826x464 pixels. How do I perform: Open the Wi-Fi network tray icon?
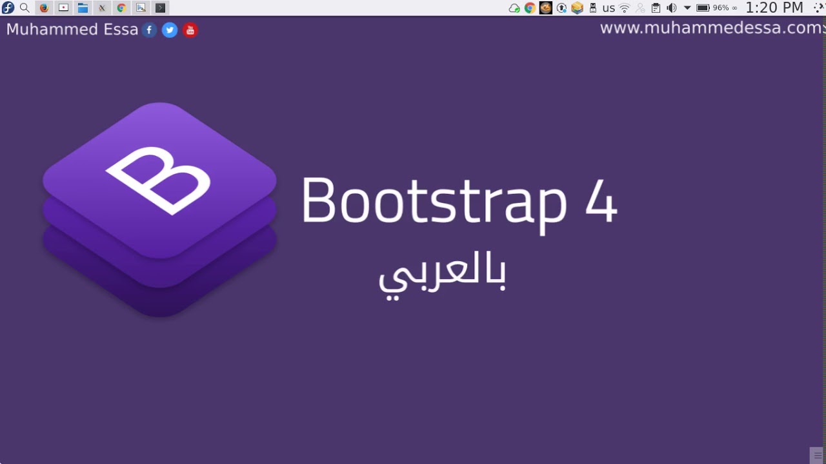(x=624, y=8)
